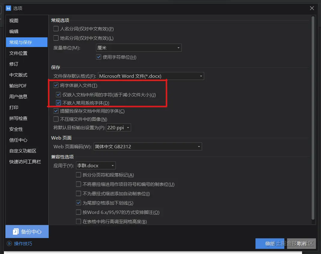Toggle 使用字符单位 checkbox
321x254 pixels.
click(99, 57)
